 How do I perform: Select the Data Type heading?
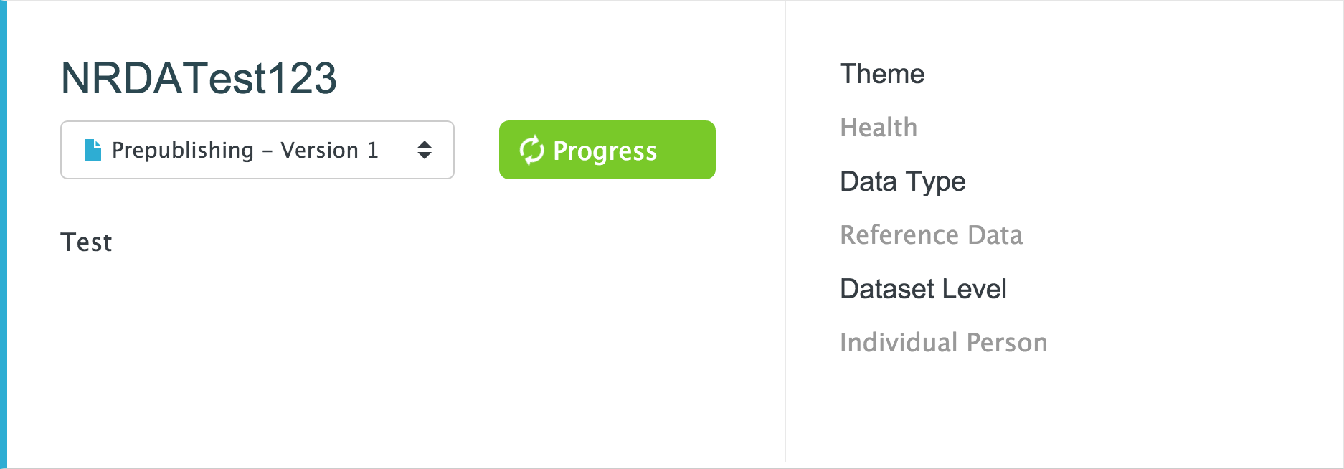pos(902,181)
